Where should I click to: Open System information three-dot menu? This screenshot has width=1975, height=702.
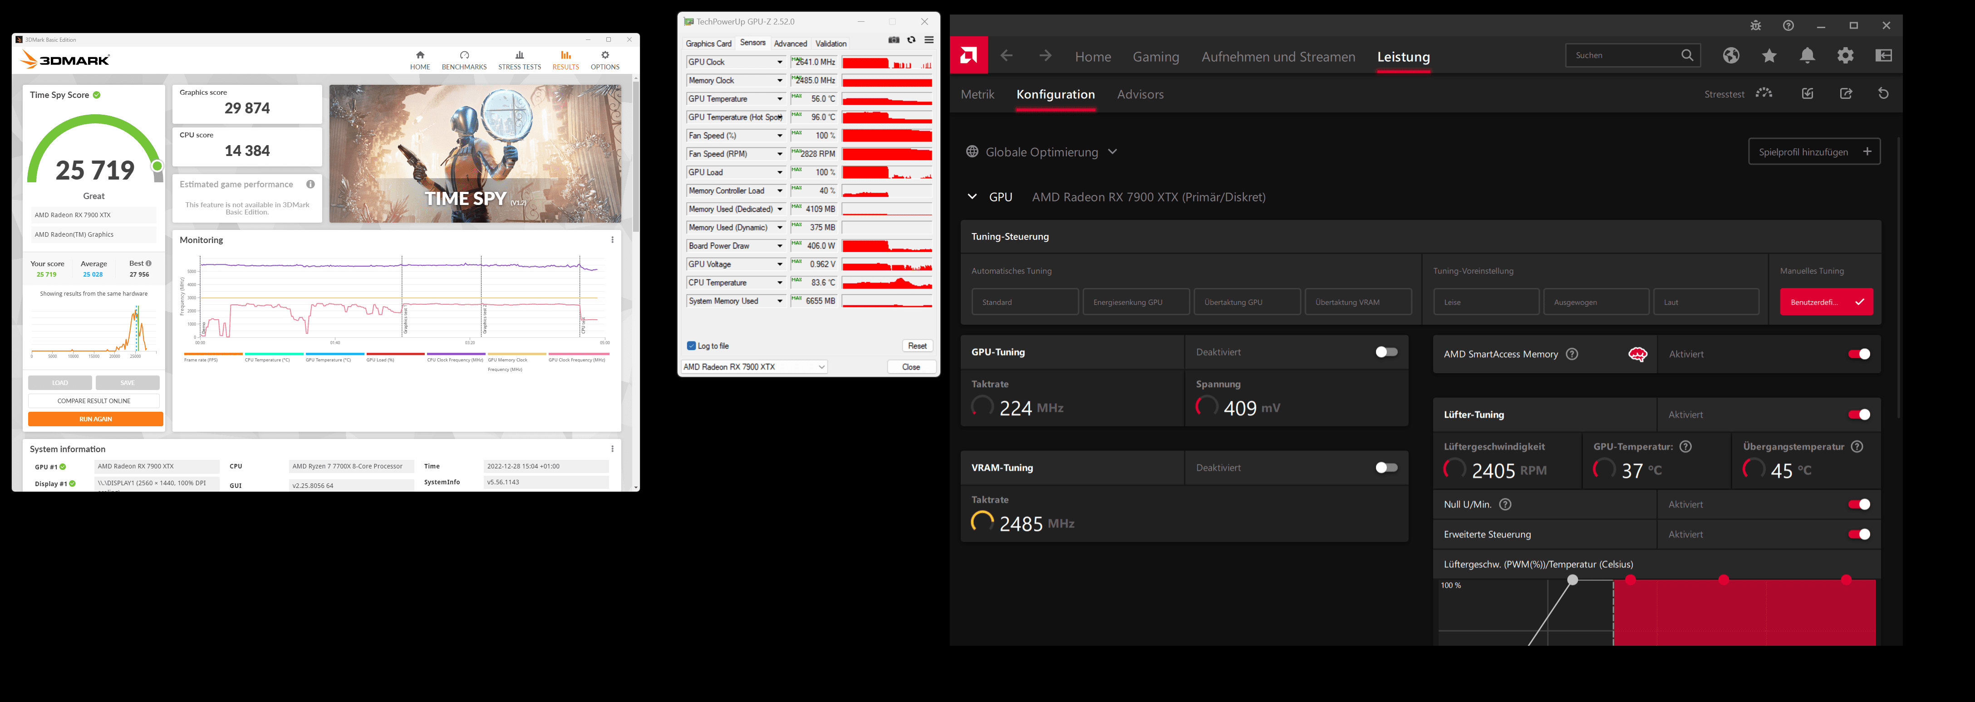coord(612,449)
